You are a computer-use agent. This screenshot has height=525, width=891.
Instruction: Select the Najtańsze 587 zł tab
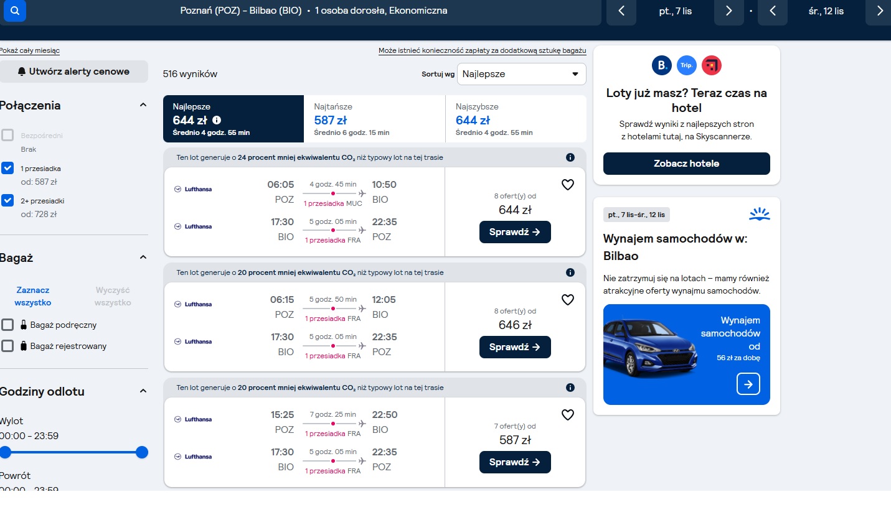tap(375, 119)
